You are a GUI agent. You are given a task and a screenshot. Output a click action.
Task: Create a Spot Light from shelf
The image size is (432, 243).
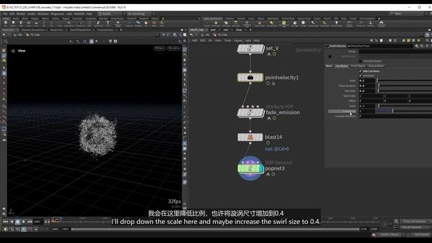(x=226, y=24)
